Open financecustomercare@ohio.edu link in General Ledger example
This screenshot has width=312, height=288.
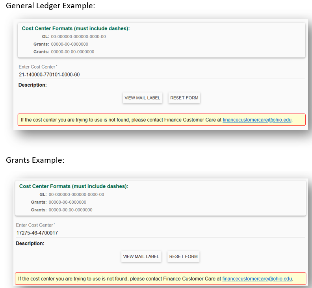point(257,120)
